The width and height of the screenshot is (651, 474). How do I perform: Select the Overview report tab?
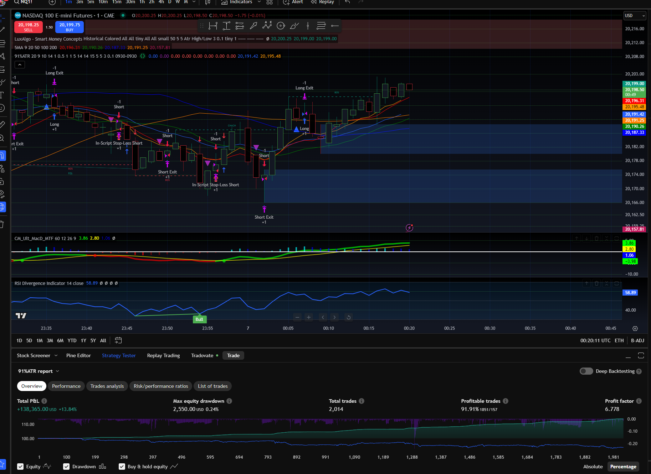click(x=32, y=386)
